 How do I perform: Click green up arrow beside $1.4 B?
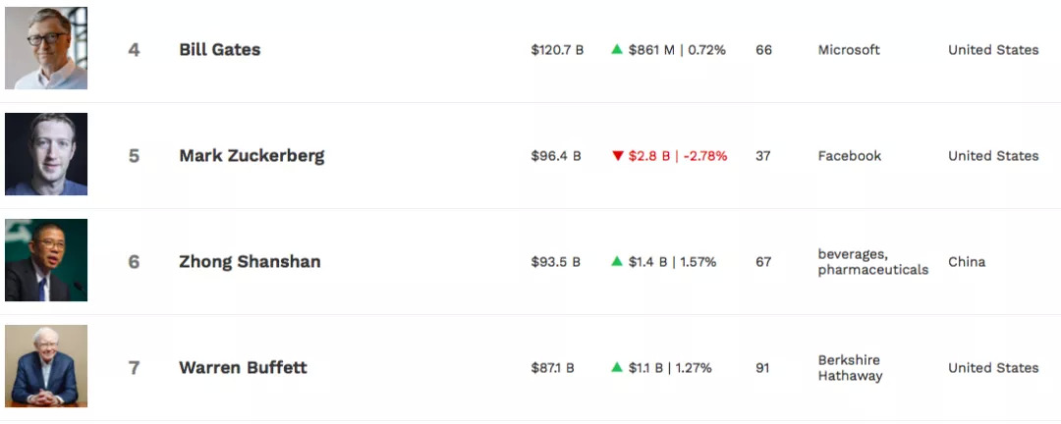(x=617, y=261)
